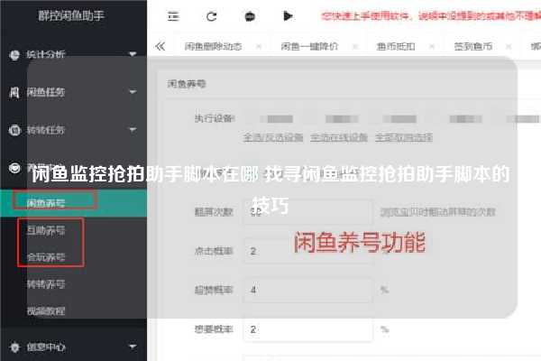This screenshot has height=361, width=541.
Task: Open 视频教程 in the sidebar
Action: click(46, 311)
